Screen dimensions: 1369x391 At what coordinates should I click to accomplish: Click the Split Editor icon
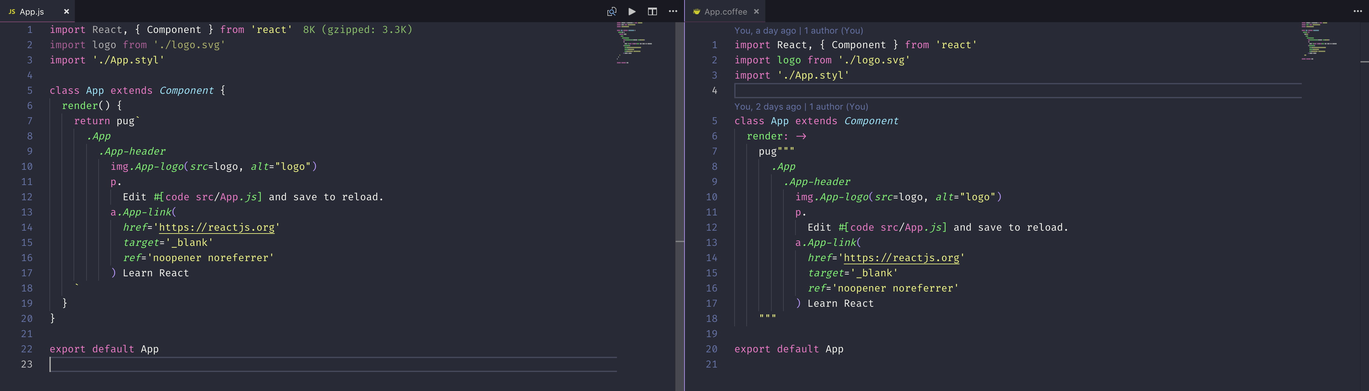pos(652,11)
